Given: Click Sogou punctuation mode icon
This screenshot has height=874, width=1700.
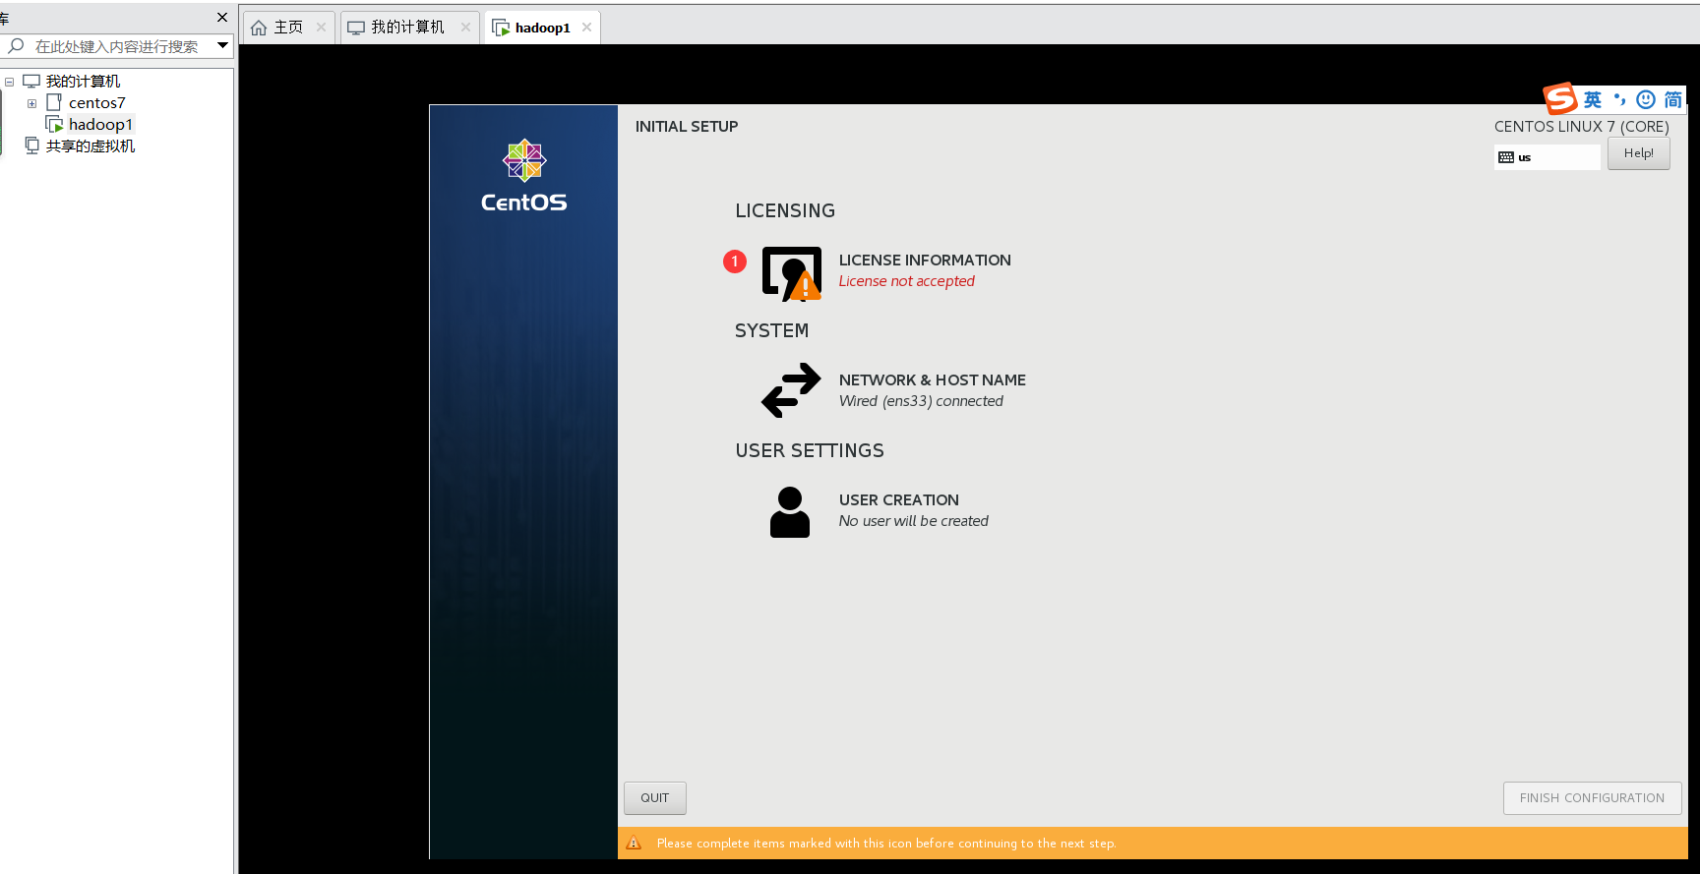Looking at the screenshot, I should point(1619,99).
